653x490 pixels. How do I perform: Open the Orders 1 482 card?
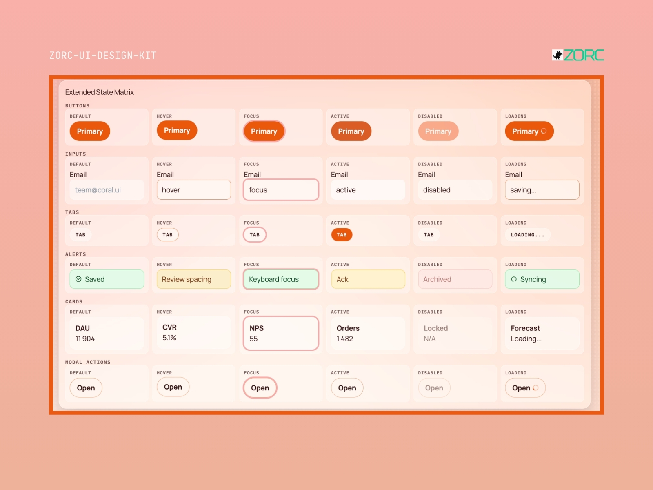tap(368, 333)
